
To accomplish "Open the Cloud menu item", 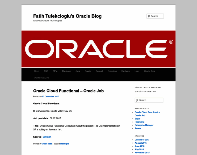I will coord(37,71).
